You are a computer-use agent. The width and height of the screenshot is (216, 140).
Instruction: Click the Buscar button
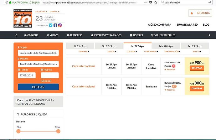click(x=38, y=87)
